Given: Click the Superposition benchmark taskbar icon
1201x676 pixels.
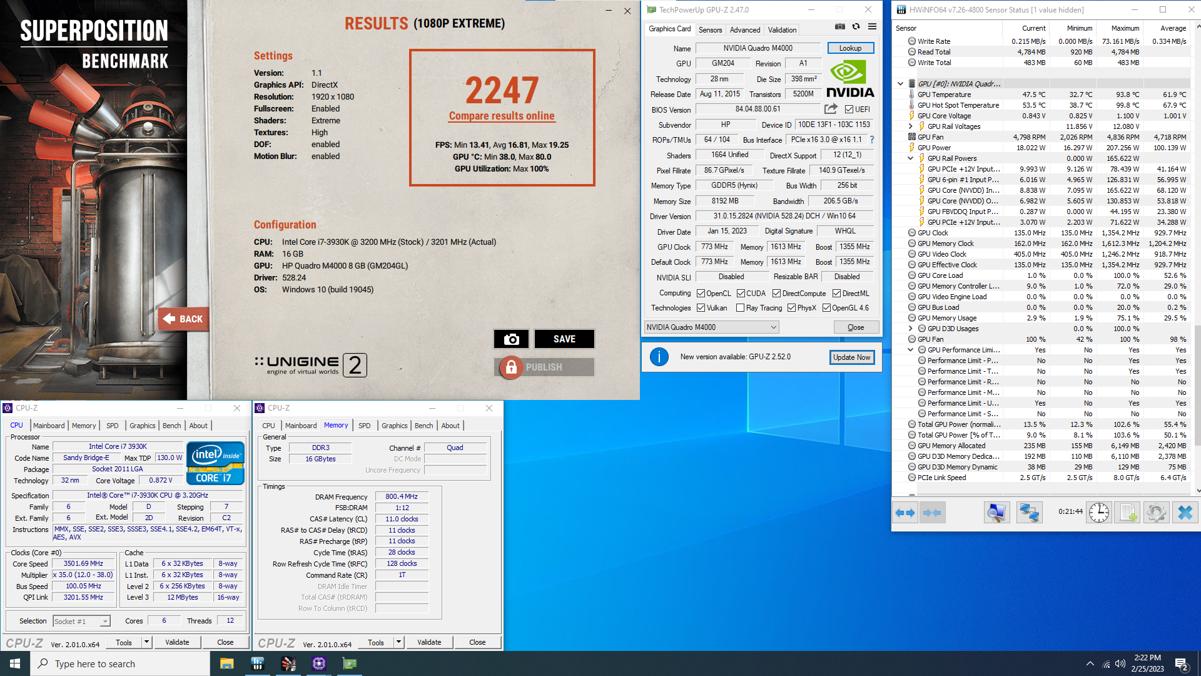Looking at the screenshot, I should tap(288, 663).
